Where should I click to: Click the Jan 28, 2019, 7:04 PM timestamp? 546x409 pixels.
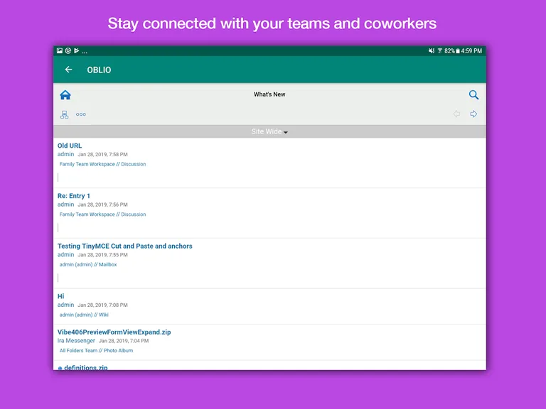124,341
